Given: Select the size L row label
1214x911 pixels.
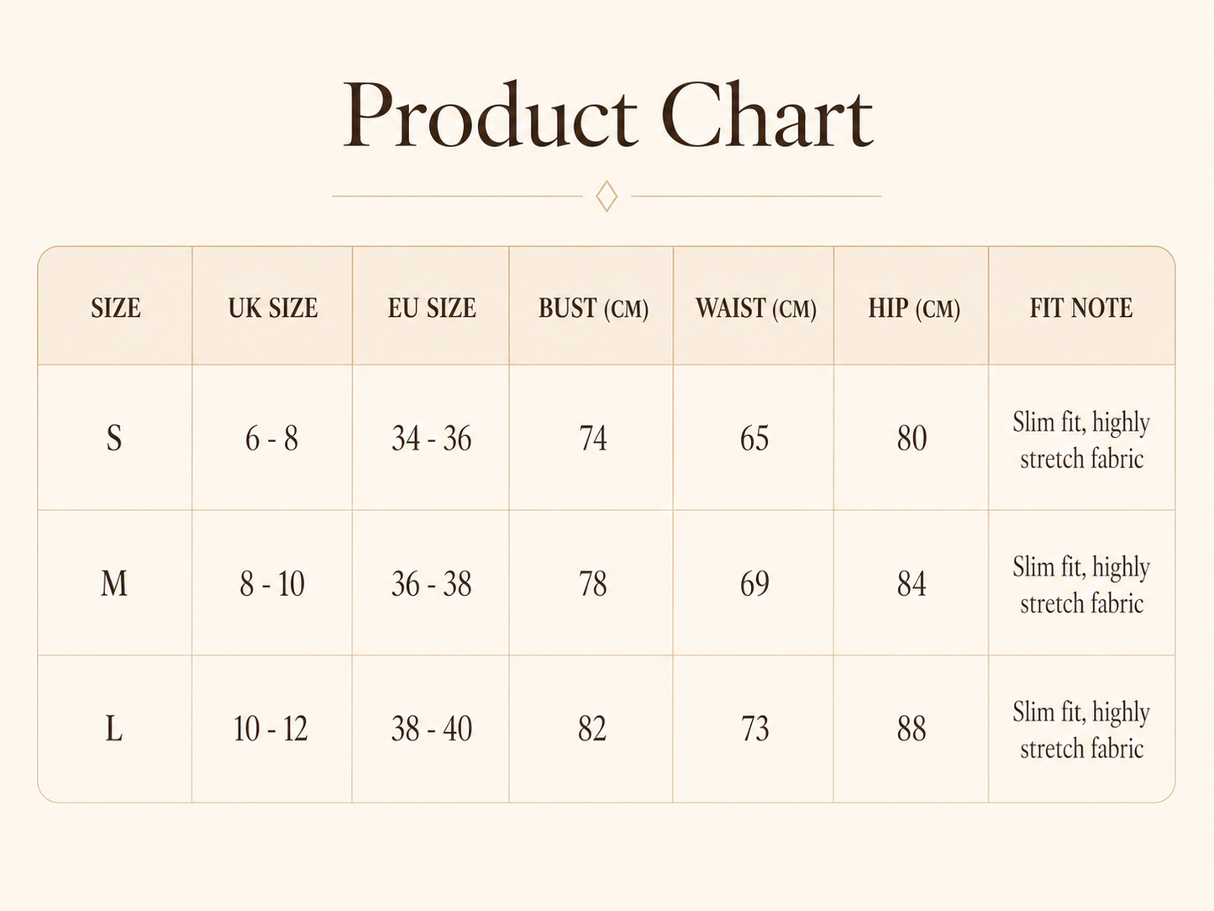Looking at the screenshot, I should coord(114,729).
